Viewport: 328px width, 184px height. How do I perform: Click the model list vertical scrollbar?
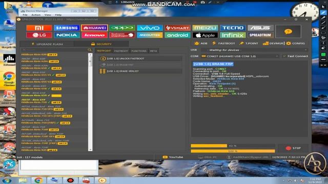(x=90, y=102)
